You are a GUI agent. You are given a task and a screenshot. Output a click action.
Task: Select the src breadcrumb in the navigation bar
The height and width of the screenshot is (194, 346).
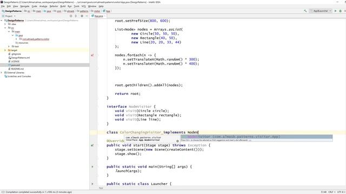28,11
